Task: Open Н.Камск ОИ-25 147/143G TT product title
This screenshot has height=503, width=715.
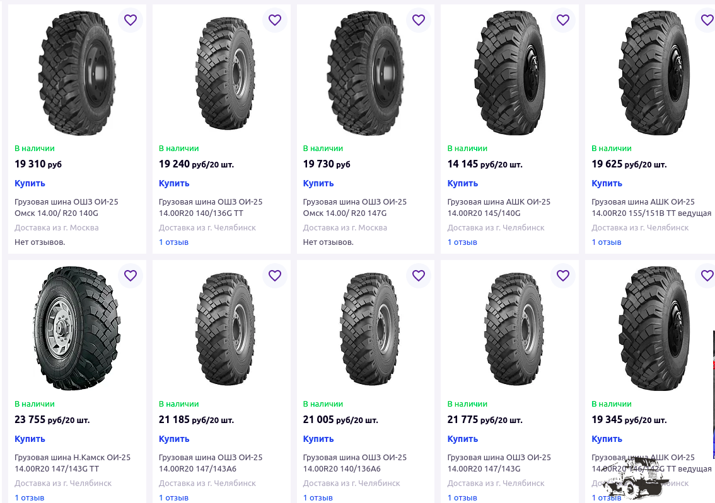Action: [73, 463]
